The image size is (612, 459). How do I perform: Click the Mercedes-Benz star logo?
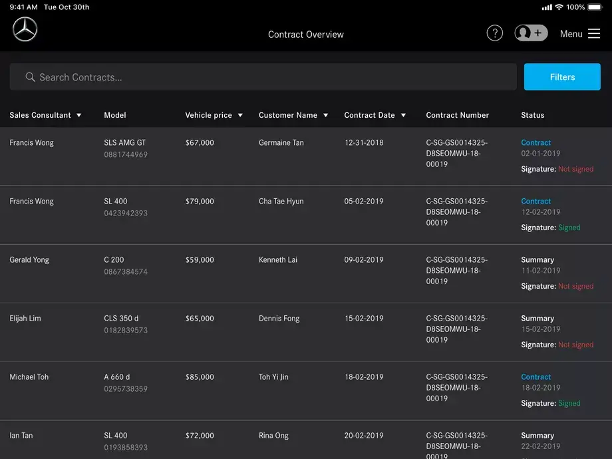pyautogui.click(x=25, y=29)
